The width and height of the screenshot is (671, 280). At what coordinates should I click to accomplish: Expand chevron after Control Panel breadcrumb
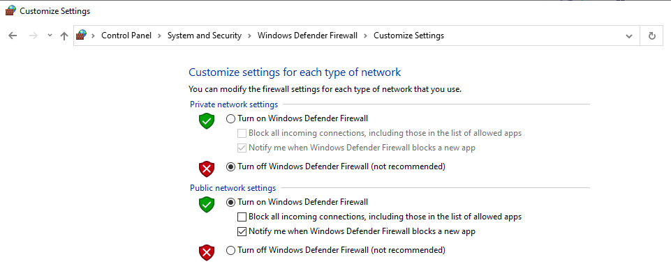159,36
